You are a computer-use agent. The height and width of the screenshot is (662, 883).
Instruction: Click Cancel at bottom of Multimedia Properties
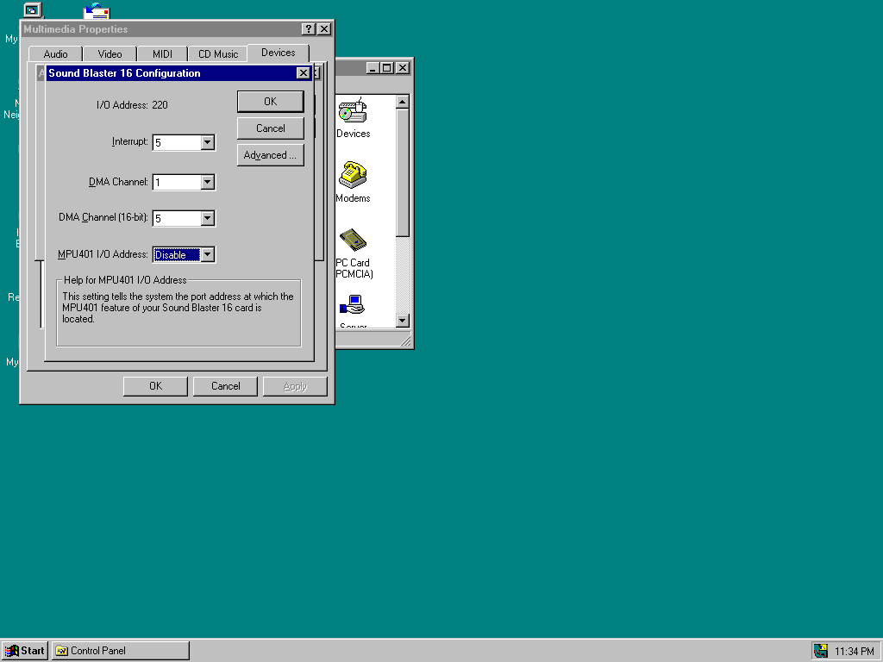point(226,386)
